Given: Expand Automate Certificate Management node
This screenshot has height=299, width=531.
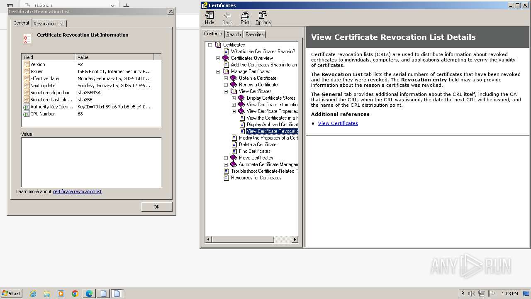Looking at the screenshot, I should tap(226, 164).
